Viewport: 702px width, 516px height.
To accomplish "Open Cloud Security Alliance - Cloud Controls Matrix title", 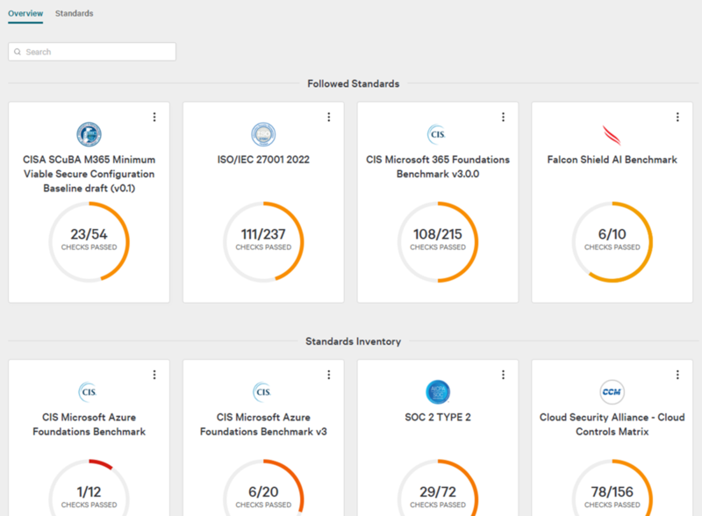I will point(612,424).
